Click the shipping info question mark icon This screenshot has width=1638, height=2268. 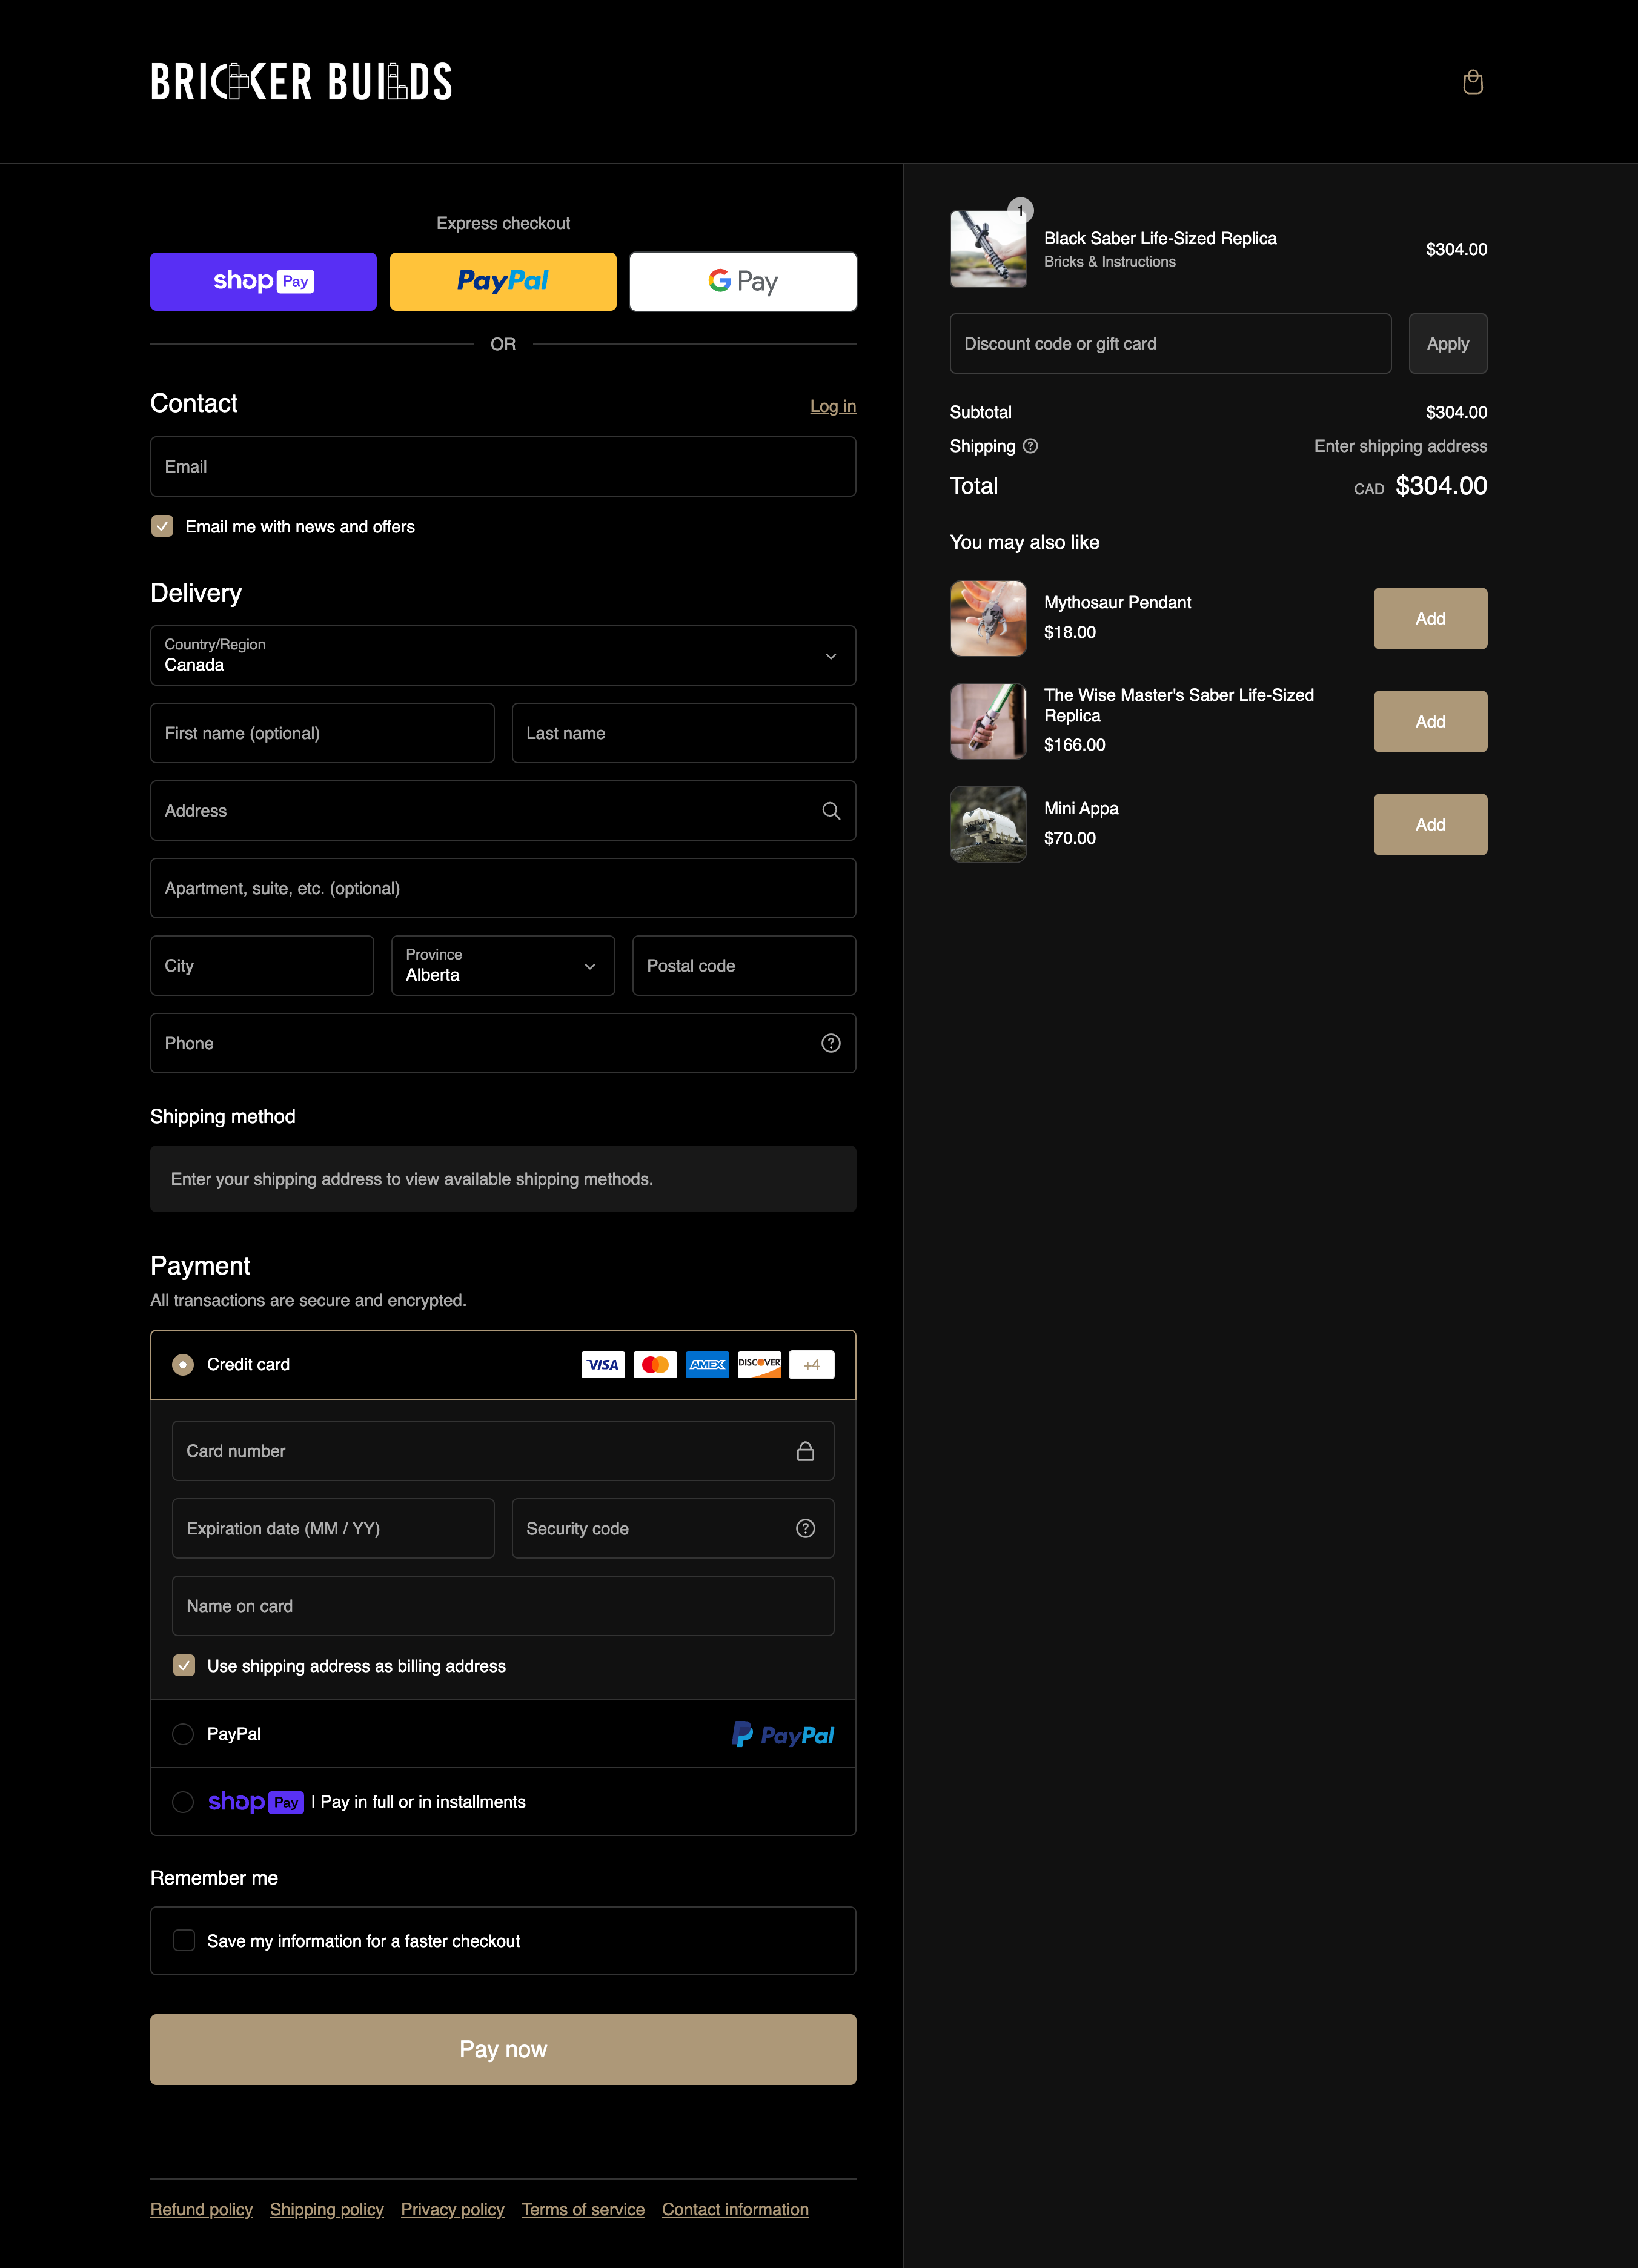click(1030, 446)
